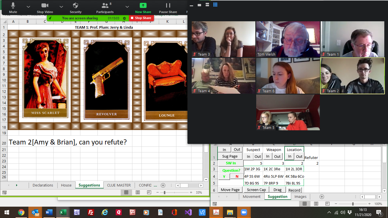The height and width of the screenshot is (218, 388).
Task: Click the green SW In button
Action: 231,163
